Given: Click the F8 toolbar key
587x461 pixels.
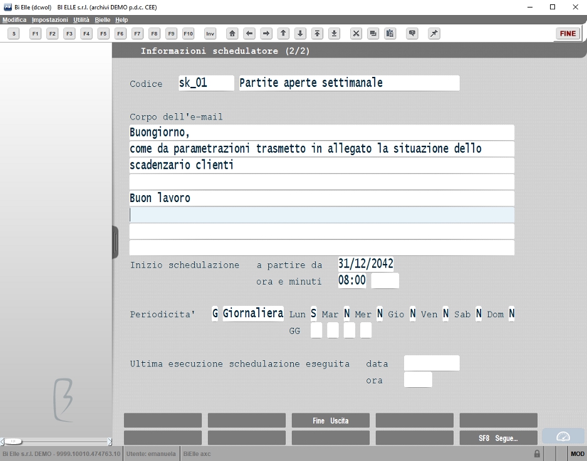Looking at the screenshot, I should coord(154,34).
